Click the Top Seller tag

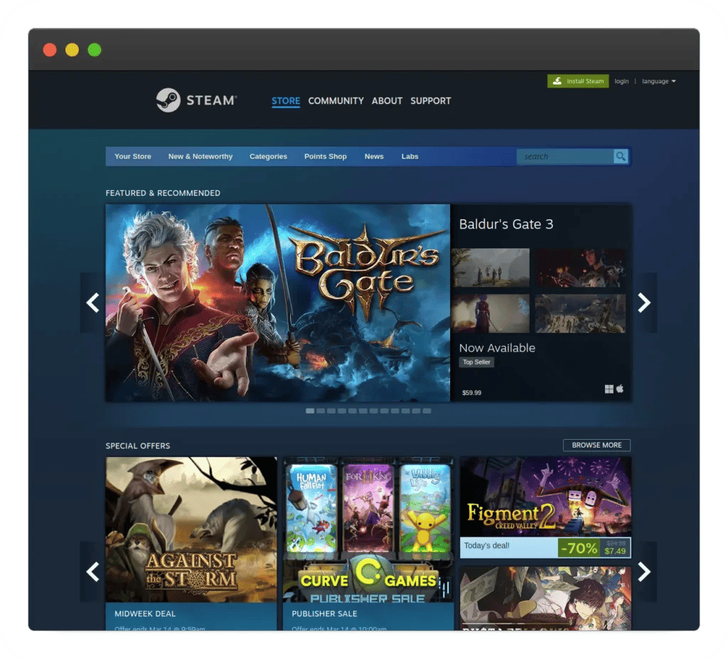click(x=476, y=362)
